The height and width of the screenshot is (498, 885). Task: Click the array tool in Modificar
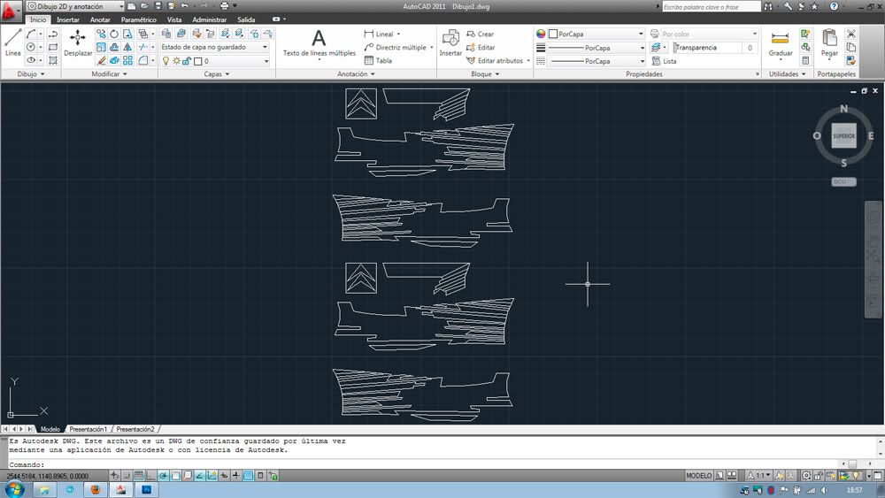[x=127, y=60]
